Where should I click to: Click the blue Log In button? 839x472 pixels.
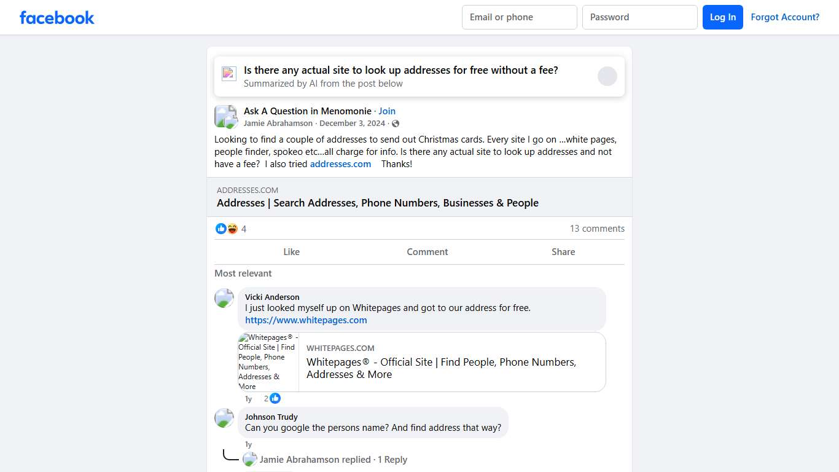pos(722,17)
